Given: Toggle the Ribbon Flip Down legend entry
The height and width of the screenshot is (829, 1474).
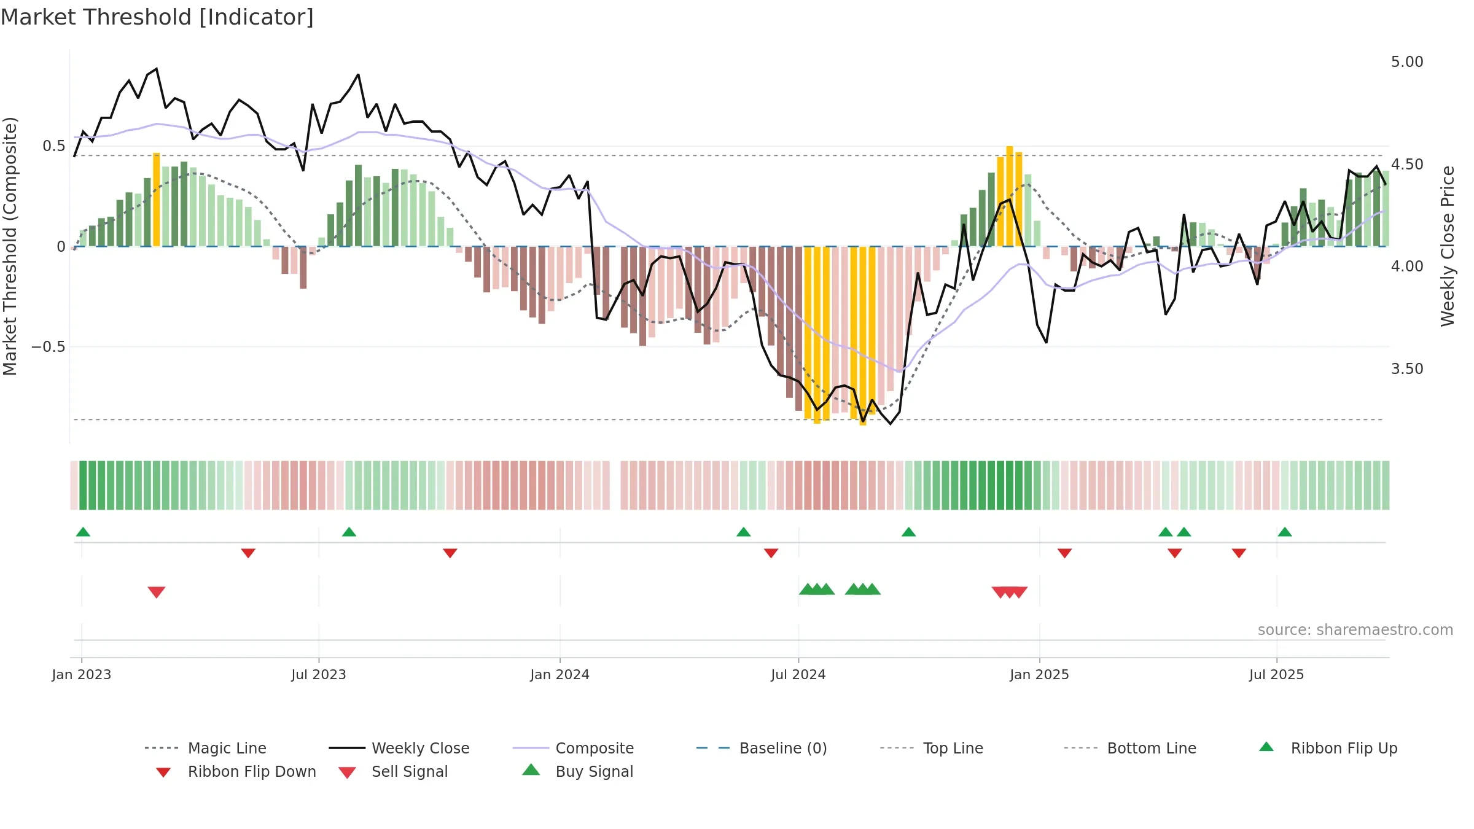Looking at the screenshot, I should tap(236, 771).
